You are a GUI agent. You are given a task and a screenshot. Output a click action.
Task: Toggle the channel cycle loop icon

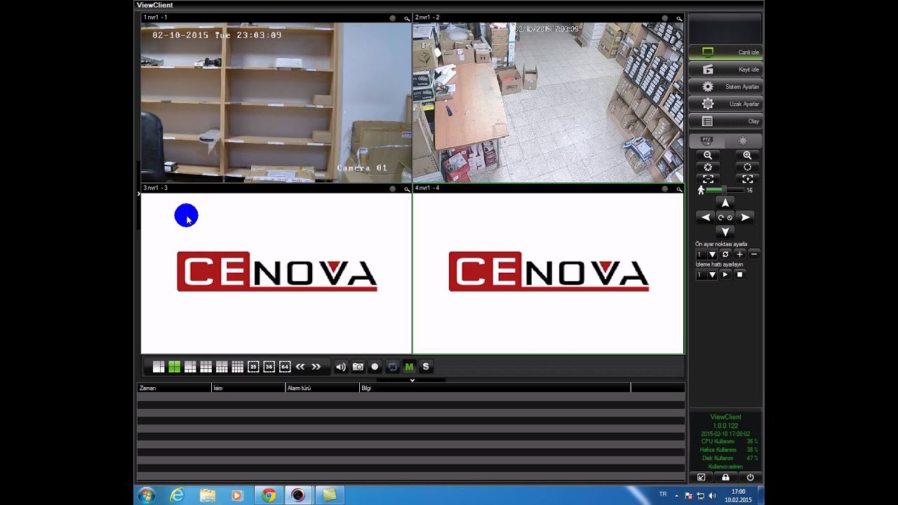click(392, 367)
